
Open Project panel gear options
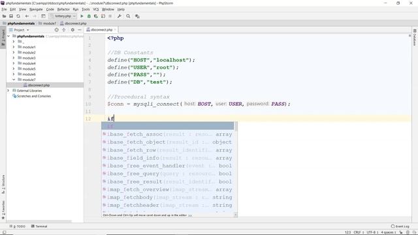(72, 30)
